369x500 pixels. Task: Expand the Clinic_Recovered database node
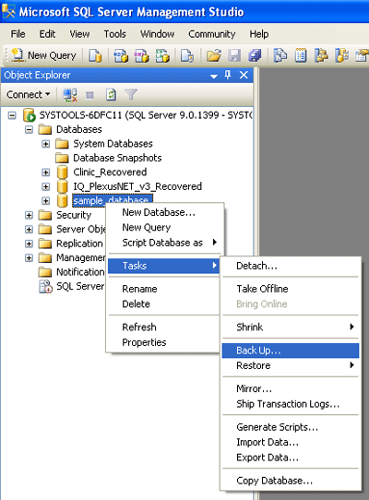[x=45, y=173]
